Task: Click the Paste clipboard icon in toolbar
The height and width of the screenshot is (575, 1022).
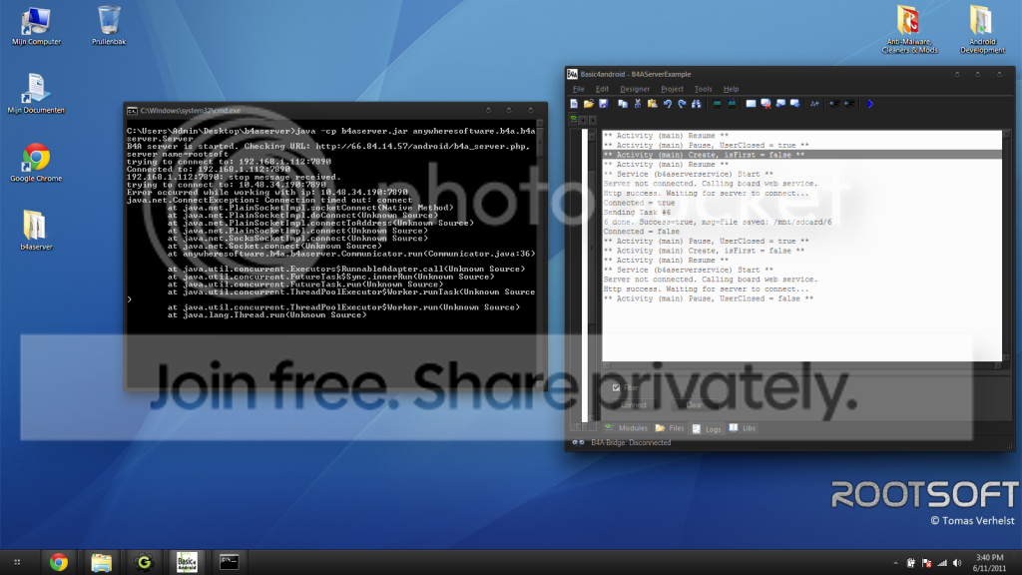Action: tap(653, 104)
